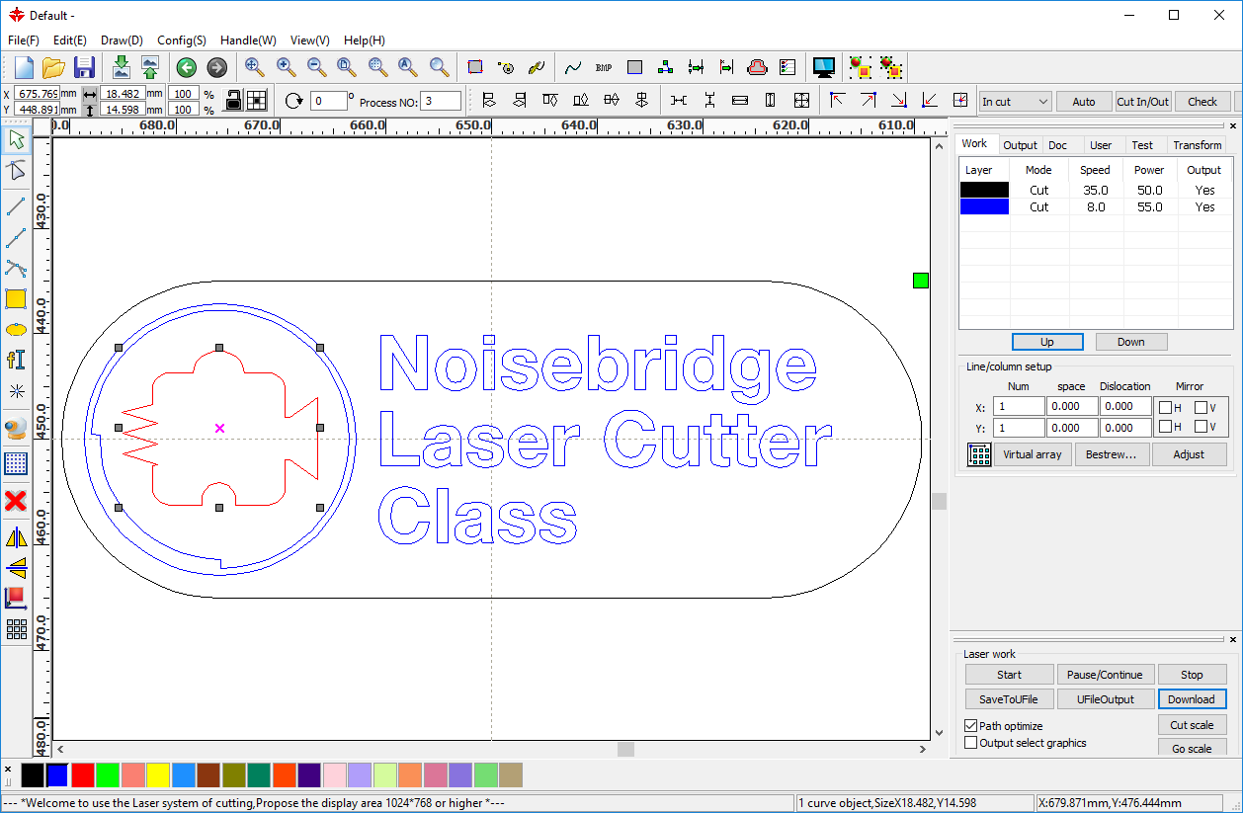Image resolution: width=1243 pixels, height=813 pixels.
Task: Click the mirror horizontal icon in left toolbar
Action: pyautogui.click(x=16, y=537)
